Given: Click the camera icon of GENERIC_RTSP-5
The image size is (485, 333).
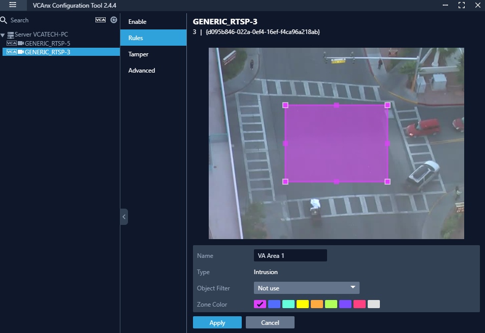Looking at the screenshot, I should (x=21, y=43).
